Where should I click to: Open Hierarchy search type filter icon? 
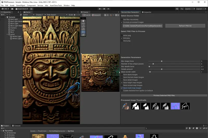pos(21,15)
